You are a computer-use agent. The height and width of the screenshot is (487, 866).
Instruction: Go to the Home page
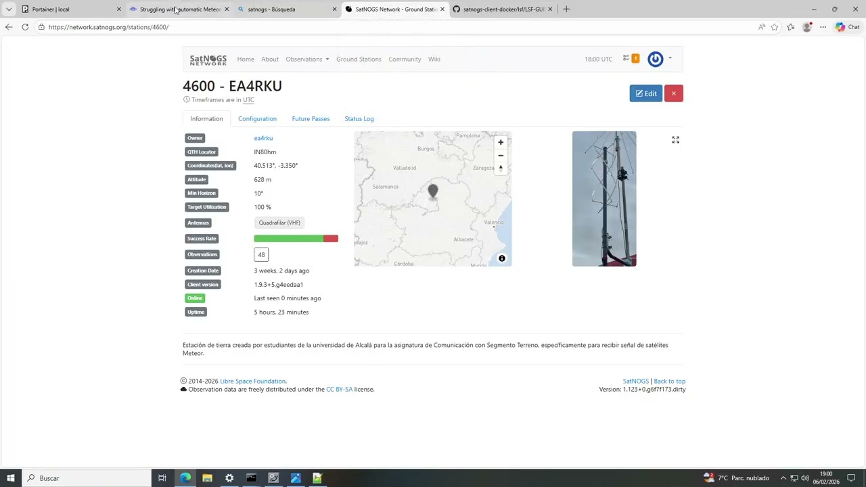(x=246, y=60)
